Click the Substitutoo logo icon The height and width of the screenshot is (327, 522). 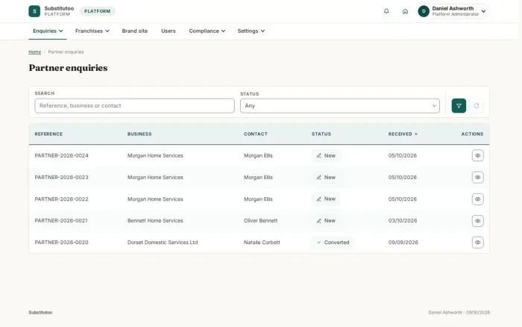34,11
